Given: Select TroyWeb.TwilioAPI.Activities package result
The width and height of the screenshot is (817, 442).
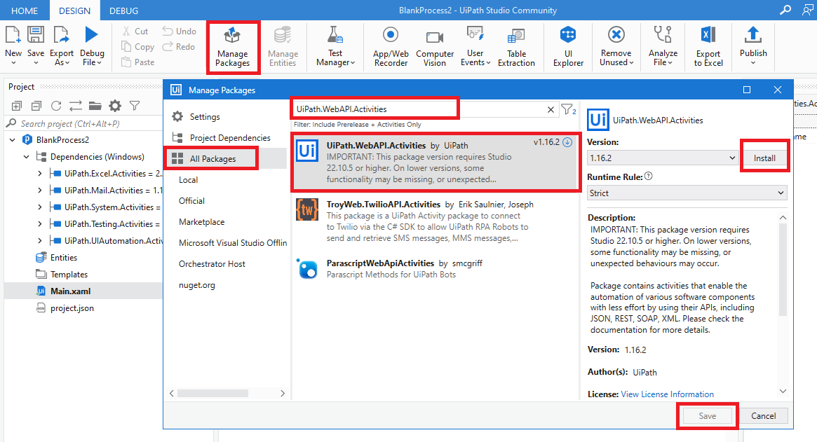Looking at the screenshot, I should [x=435, y=221].
